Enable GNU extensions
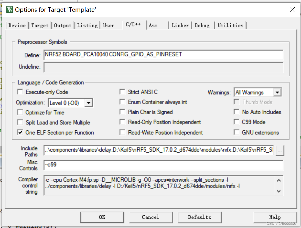 pyautogui.click(x=237, y=132)
